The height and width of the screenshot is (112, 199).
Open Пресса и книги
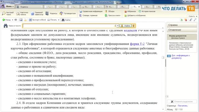pos(113,15)
